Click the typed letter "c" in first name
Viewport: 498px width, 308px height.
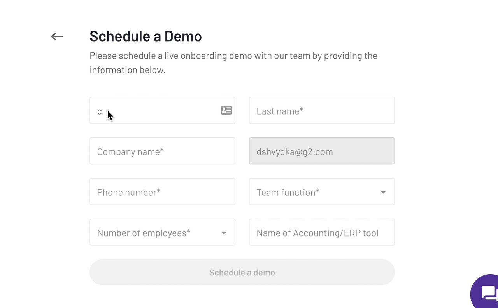[100, 112]
